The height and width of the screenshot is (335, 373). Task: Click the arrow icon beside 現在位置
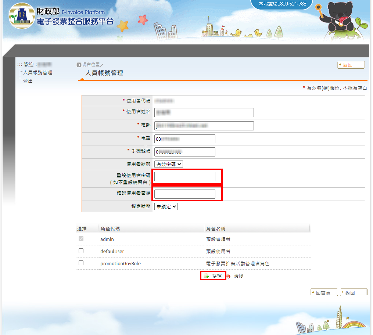coord(79,65)
